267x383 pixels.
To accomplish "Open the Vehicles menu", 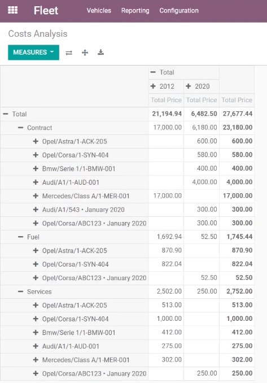I will click(99, 11).
